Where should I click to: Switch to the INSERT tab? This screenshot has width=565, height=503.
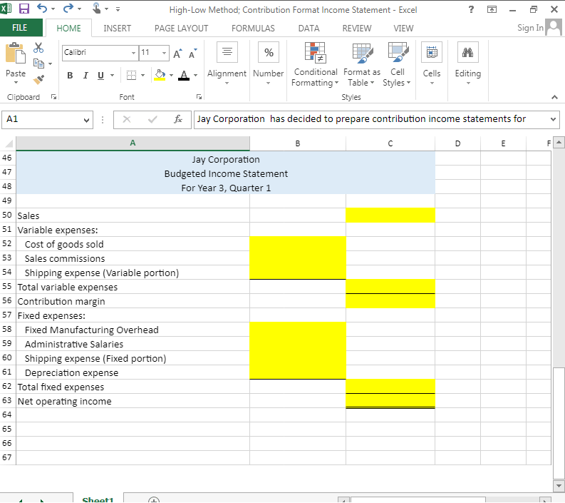tap(117, 28)
